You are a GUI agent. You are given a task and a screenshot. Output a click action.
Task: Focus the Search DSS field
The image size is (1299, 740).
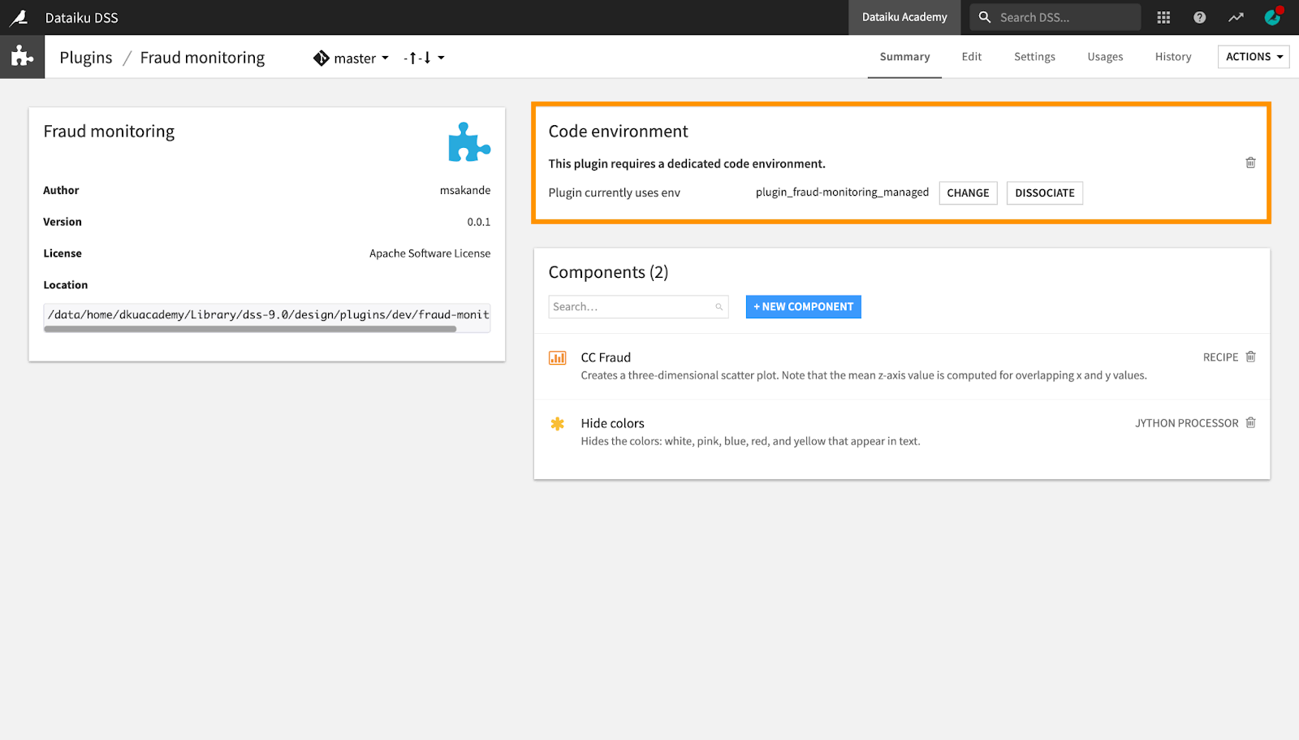[x=1055, y=17]
